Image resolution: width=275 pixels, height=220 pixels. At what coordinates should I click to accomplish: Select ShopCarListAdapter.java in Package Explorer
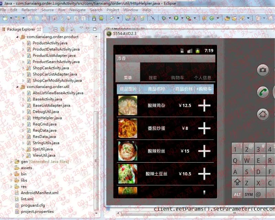(x=55, y=74)
